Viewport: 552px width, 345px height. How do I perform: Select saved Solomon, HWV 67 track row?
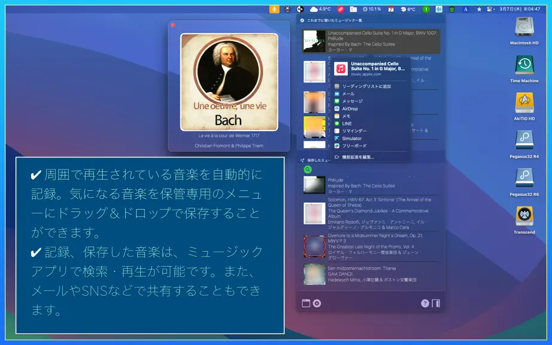point(371,213)
